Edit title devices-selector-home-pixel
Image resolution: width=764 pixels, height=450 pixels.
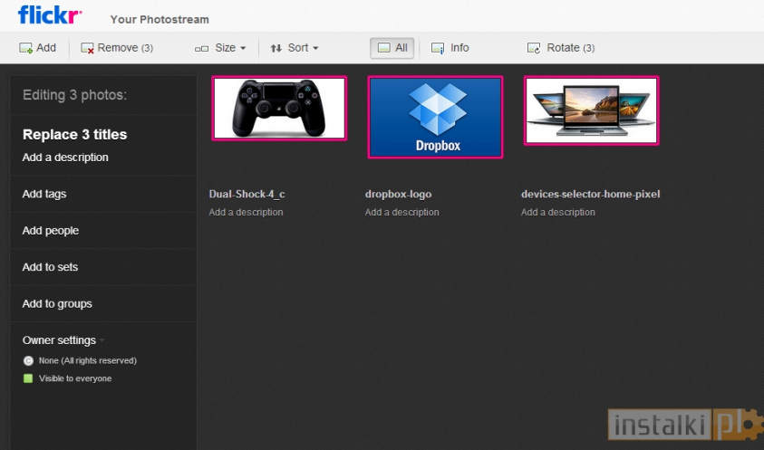point(591,194)
